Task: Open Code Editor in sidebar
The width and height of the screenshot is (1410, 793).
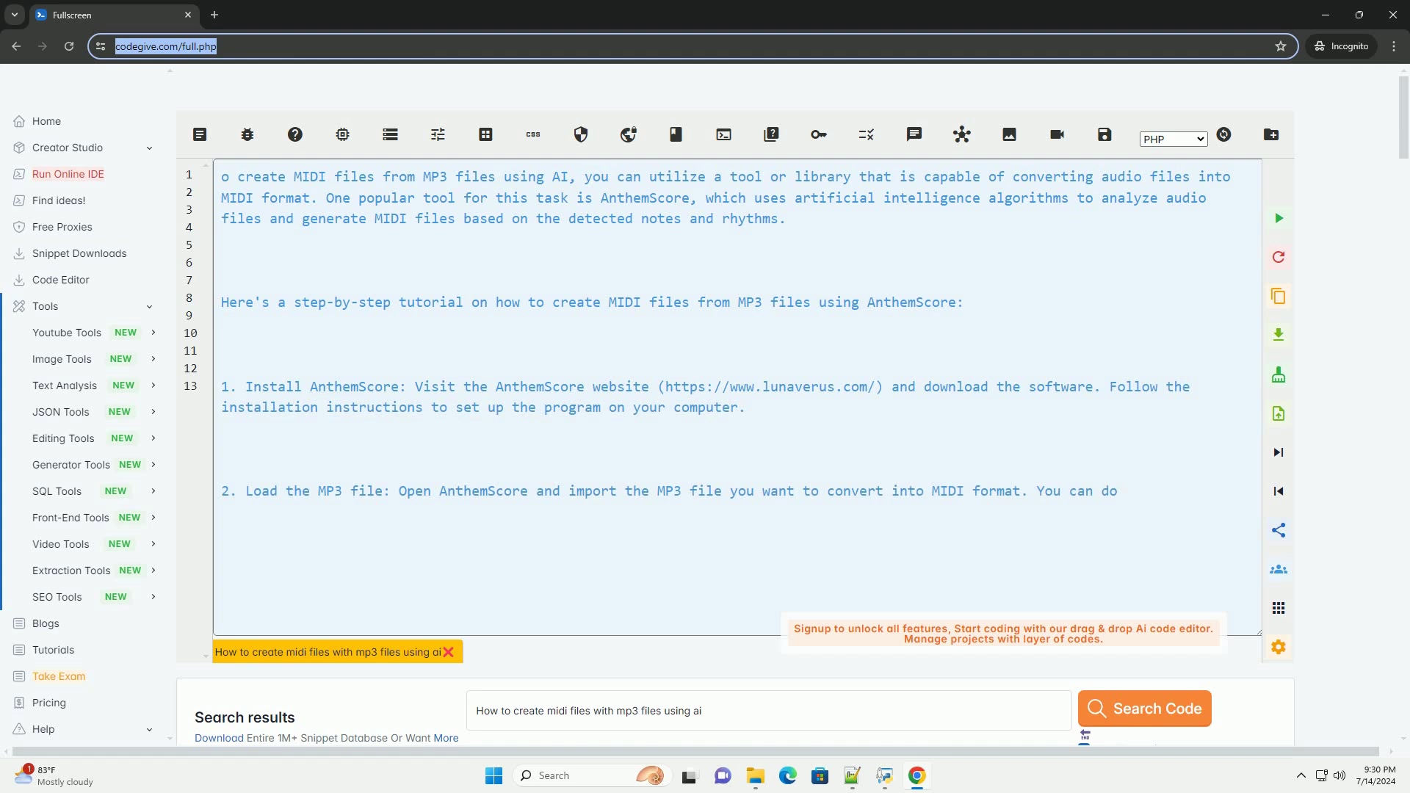Action: pos(60,280)
